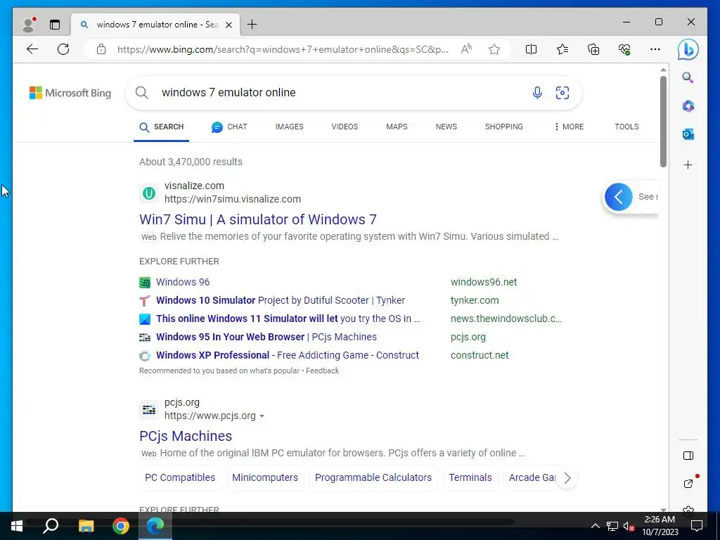Open Win7 Simu result title
This screenshot has width=720, height=540.
pyautogui.click(x=257, y=219)
